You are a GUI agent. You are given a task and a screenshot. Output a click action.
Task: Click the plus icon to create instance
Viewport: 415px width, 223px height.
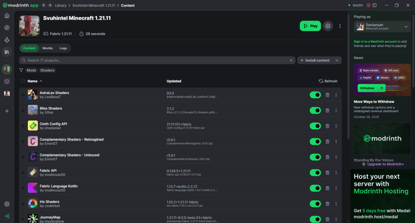7,111
